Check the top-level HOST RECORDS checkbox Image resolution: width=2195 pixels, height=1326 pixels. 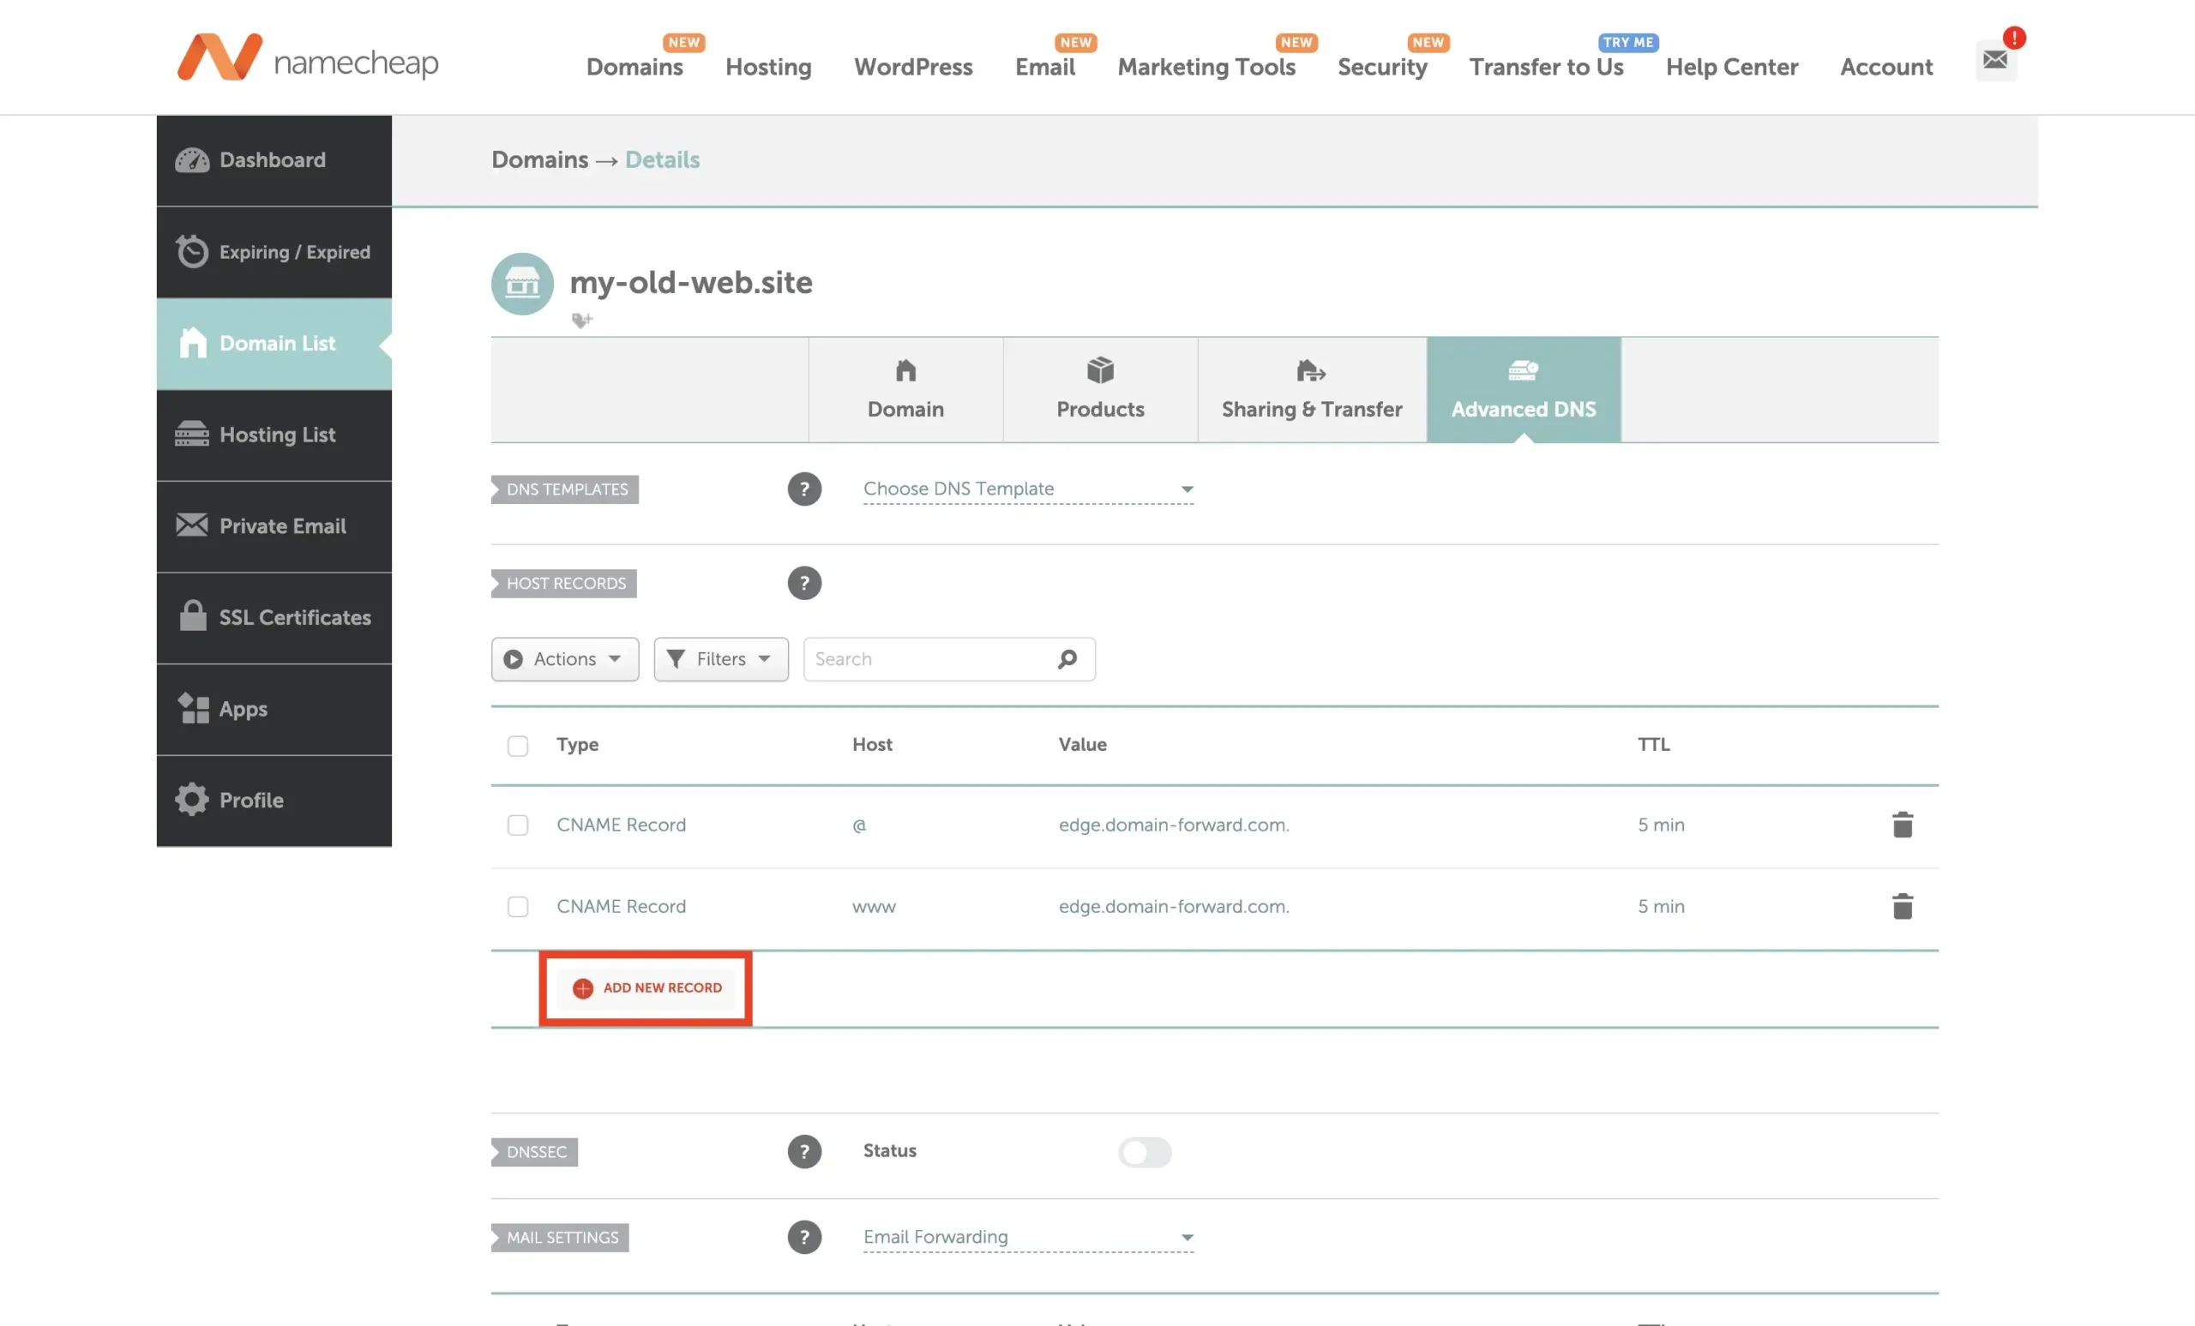tap(517, 745)
